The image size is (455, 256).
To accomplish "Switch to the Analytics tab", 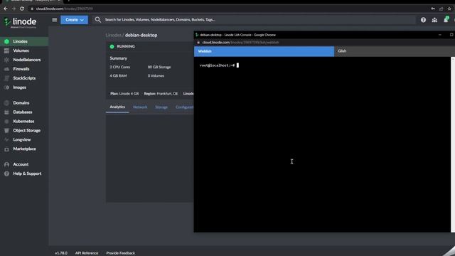I will (x=117, y=107).
